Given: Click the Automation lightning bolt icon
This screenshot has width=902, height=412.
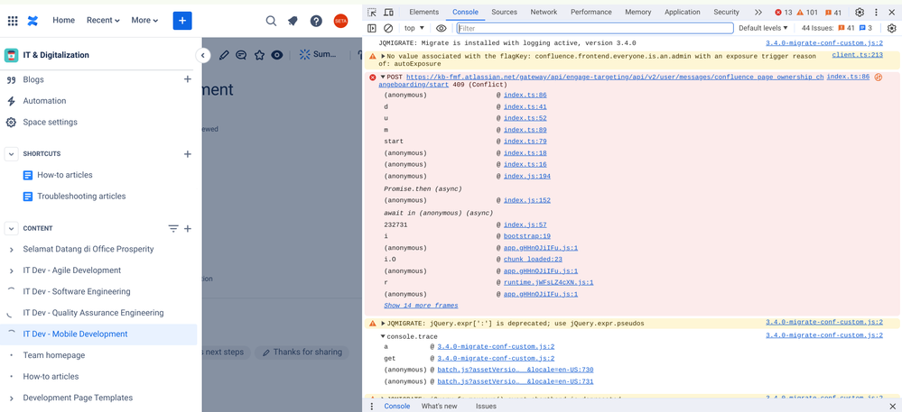Looking at the screenshot, I should pyautogui.click(x=10, y=101).
